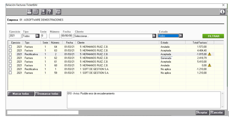This screenshot has width=232, height=118.
Task: Click the FILTRAR button
Action: click(213, 36)
